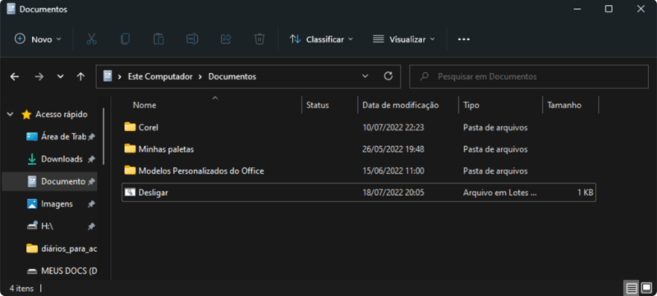Click the Cut scissors icon
657x296 pixels.
pyautogui.click(x=91, y=39)
